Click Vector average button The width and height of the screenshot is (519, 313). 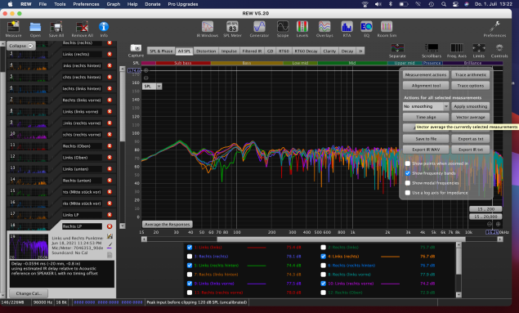470,117
